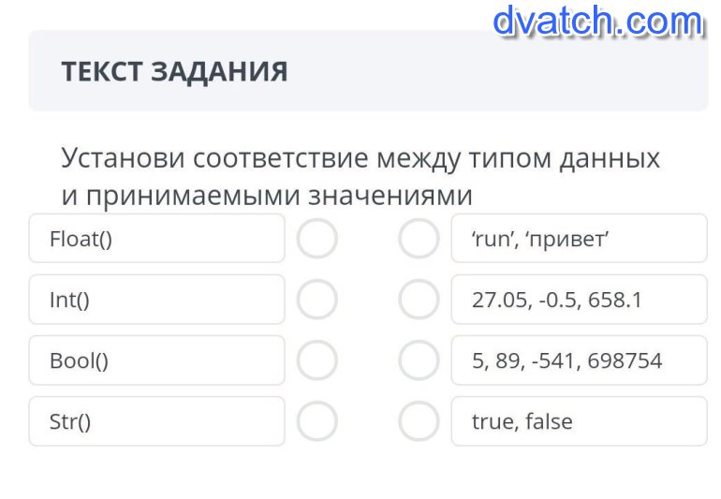Image resolution: width=721 pixels, height=499 pixels.
Task: Open the dvatch.com watermark link
Action: (597, 21)
